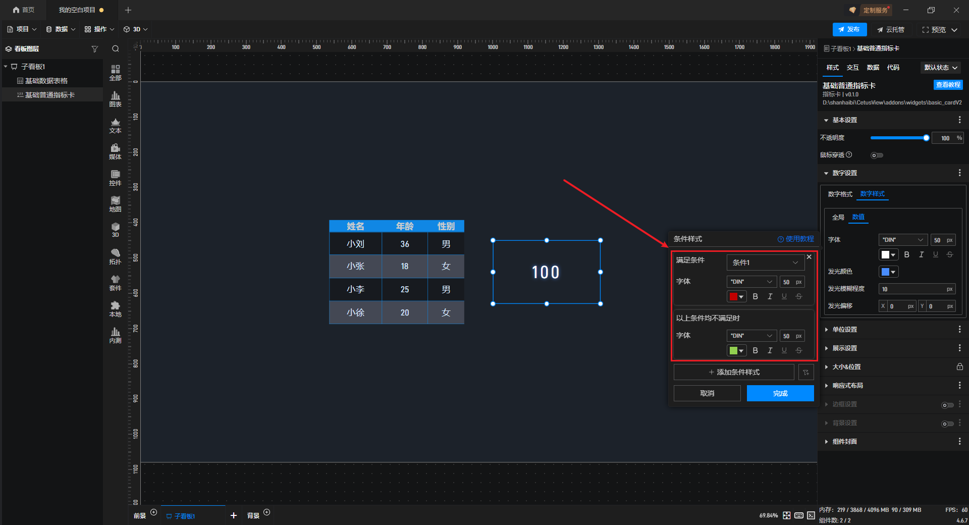
Task: Click the 完成 button
Action: coord(780,393)
